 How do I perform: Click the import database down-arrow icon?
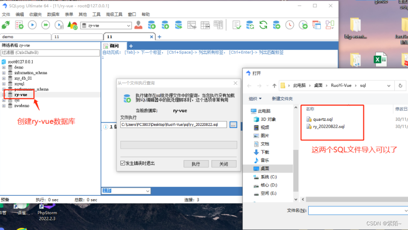coord(152,25)
